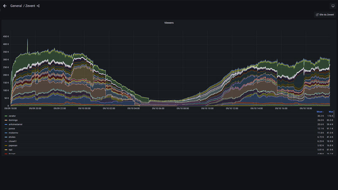Click the share dashboard icon
338x190 pixels.
point(38,6)
